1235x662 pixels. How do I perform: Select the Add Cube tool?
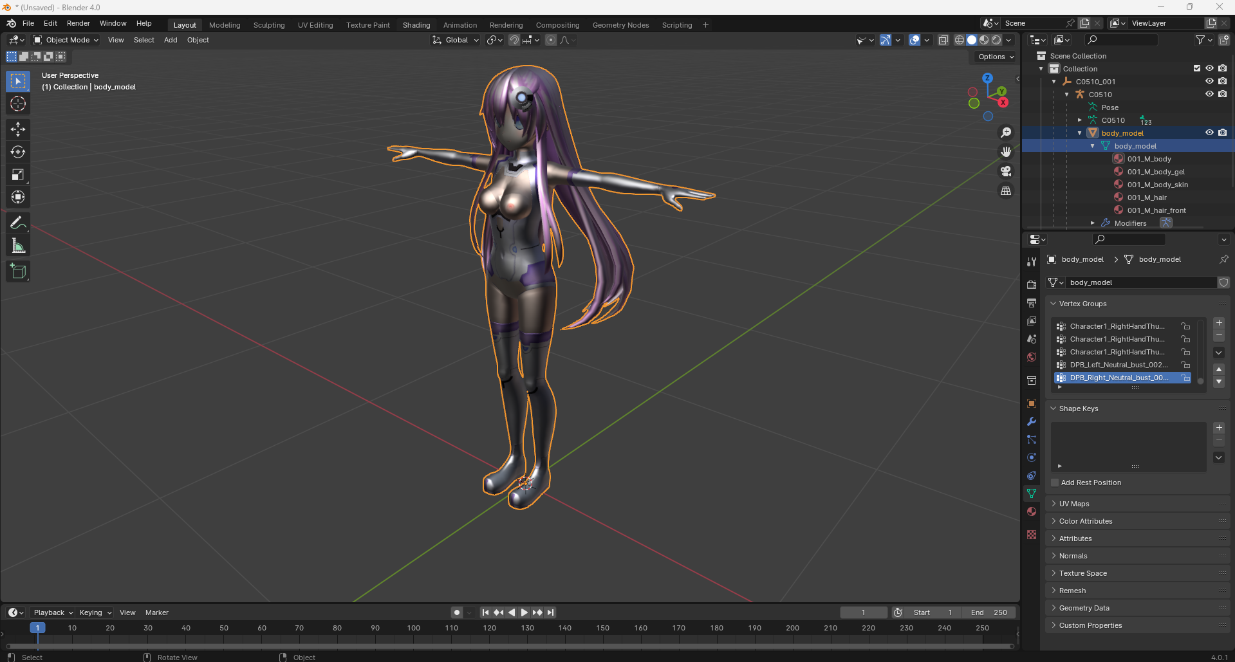coord(18,271)
